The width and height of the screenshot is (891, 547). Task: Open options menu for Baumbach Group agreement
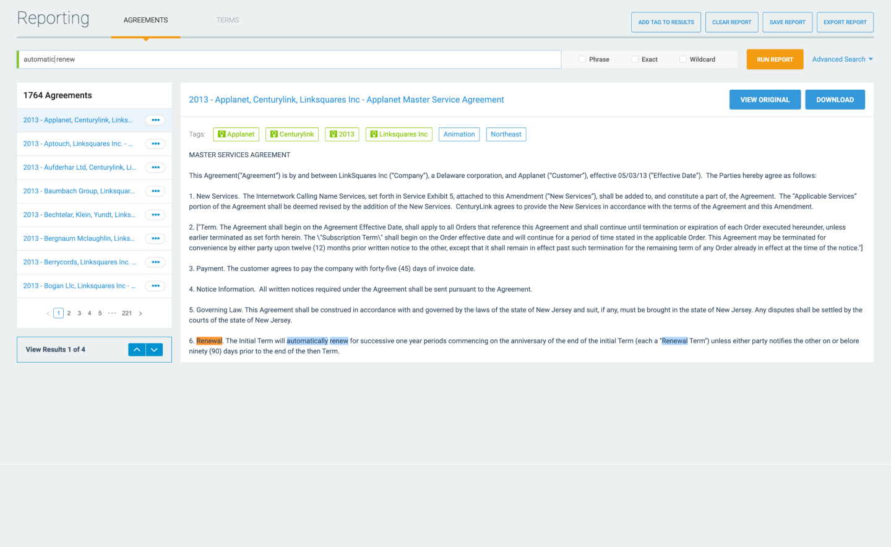155,191
